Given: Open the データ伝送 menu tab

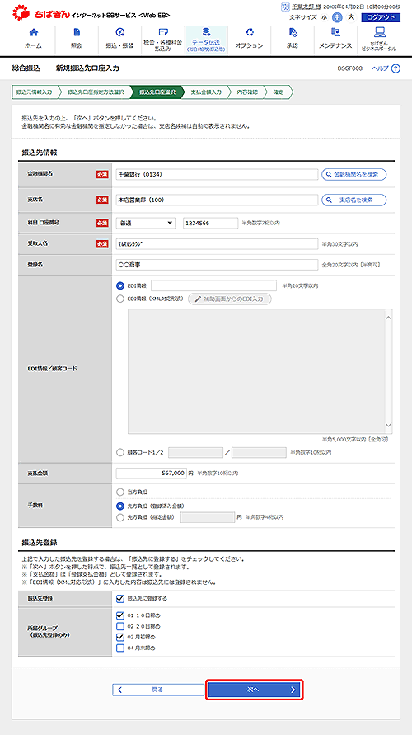Looking at the screenshot, I should pos(207,40).
